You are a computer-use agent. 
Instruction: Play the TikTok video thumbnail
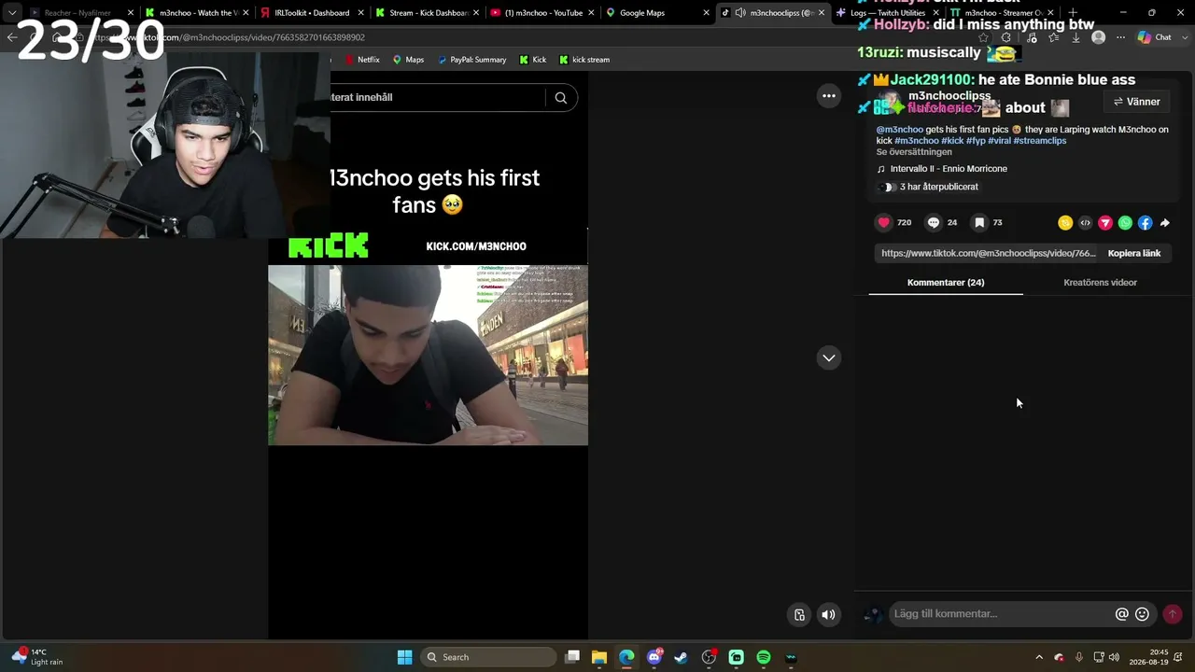[429, 355]
